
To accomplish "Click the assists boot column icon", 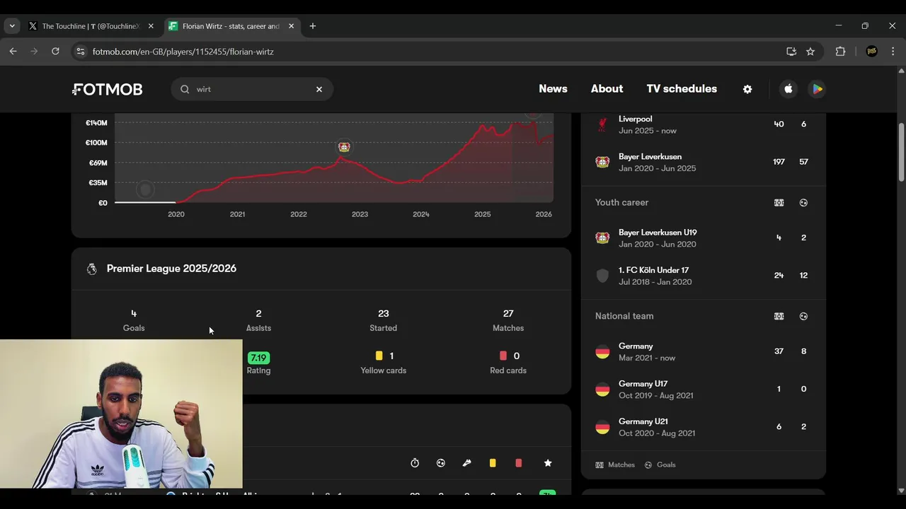I will pyautogui.click(x=466, y=463).
